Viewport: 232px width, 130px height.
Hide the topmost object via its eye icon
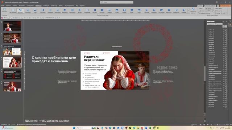[224, 30]
